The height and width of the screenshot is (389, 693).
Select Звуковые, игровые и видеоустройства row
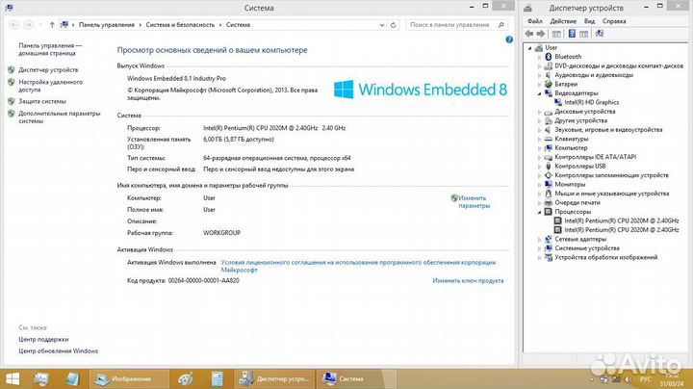coord(608,130)
